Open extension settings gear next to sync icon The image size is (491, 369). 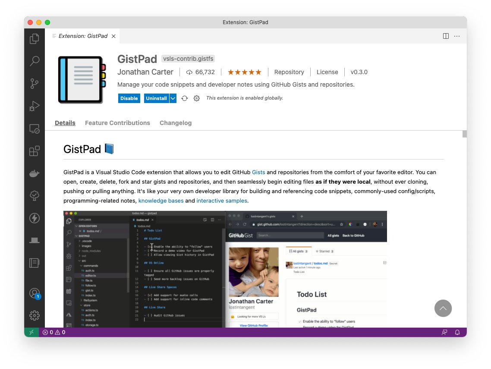tap(197, 98)
